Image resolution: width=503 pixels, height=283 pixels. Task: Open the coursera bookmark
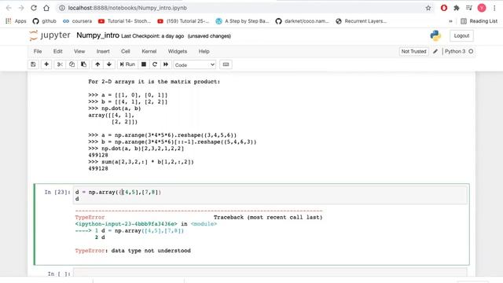pyautogui.click(x=77, y=21)
